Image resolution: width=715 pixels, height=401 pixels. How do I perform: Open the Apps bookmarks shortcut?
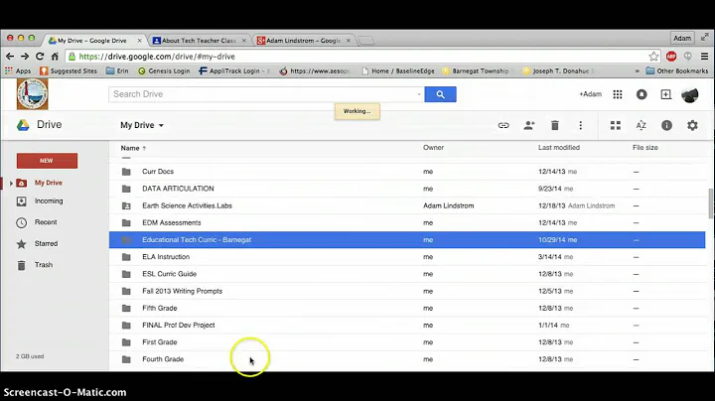[x=18, y=71]
